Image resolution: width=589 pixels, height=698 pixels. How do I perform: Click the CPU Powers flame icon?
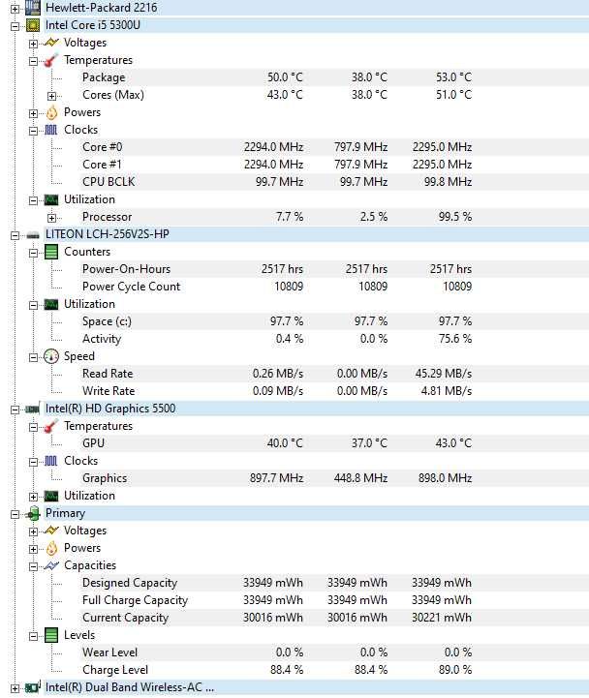tap(51, 112)
